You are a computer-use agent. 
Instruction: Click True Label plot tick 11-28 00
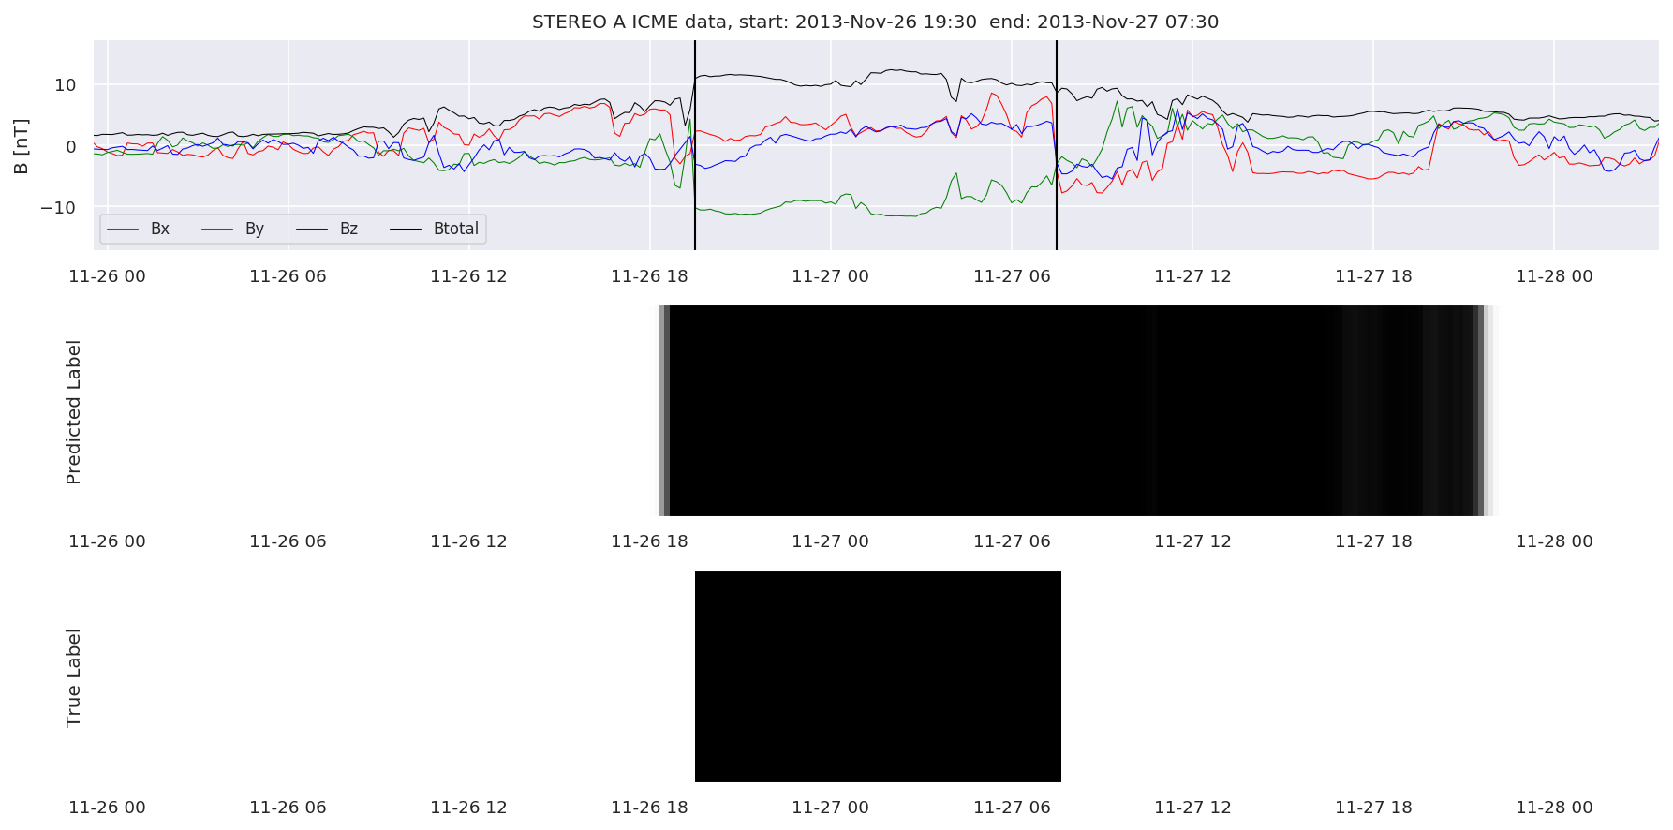click(x=1554, y=808)
